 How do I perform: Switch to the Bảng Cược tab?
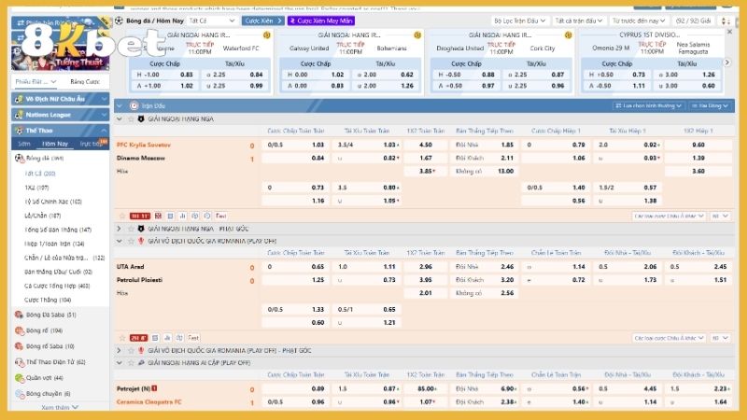[x=85, y=82]
